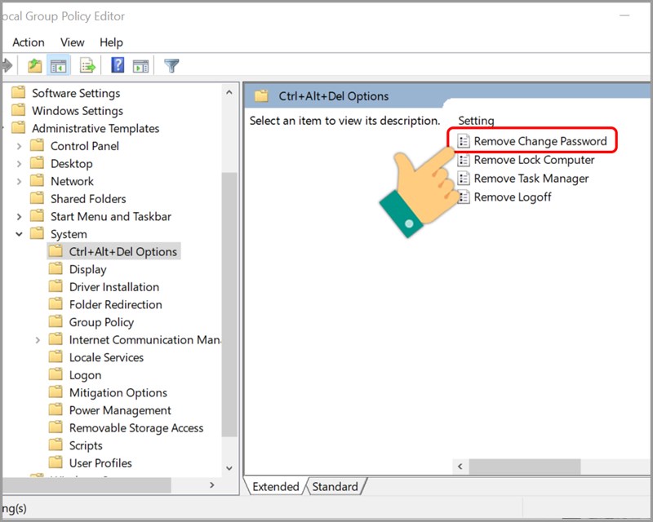Open the Action menu
This screenshot has height=522, width=653.
[x=29, y=42]
